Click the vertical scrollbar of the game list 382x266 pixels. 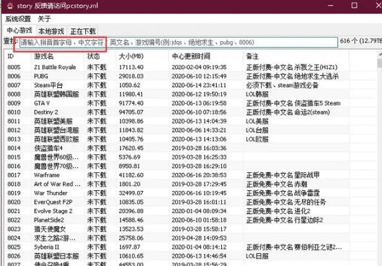click(x=379, y=158)
